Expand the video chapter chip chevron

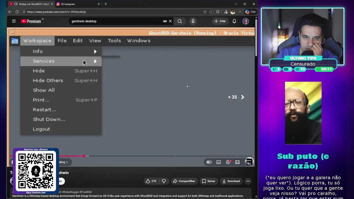[x=67, y=162]
